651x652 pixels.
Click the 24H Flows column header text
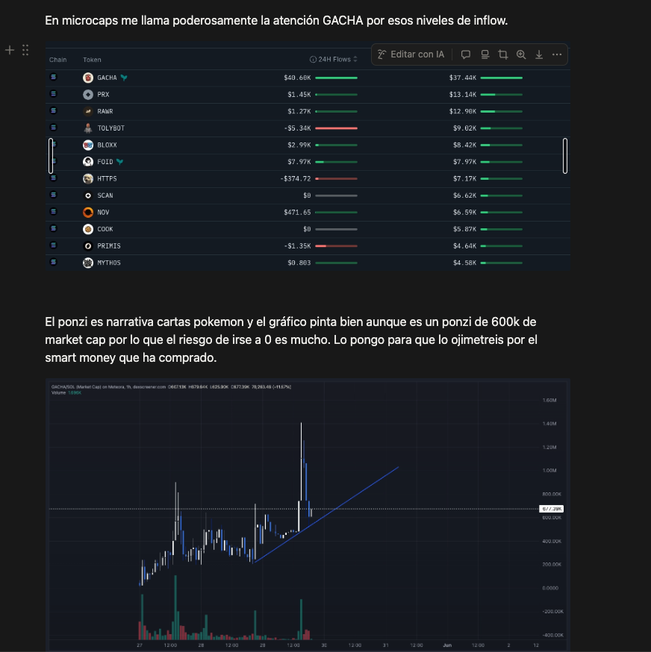click(334, 60)
